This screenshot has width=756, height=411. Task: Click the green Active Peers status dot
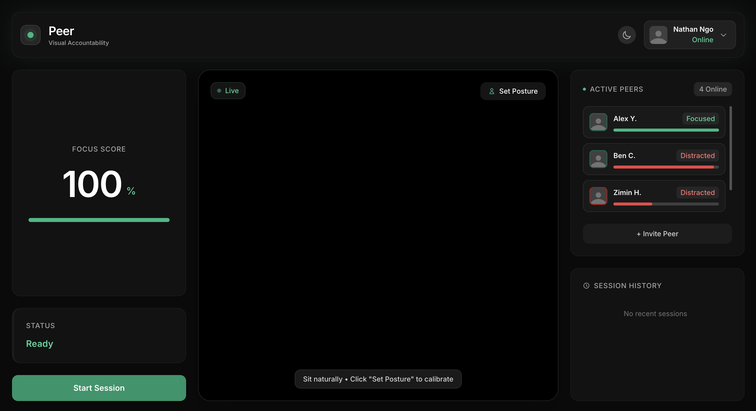click(x=584, y=89)
